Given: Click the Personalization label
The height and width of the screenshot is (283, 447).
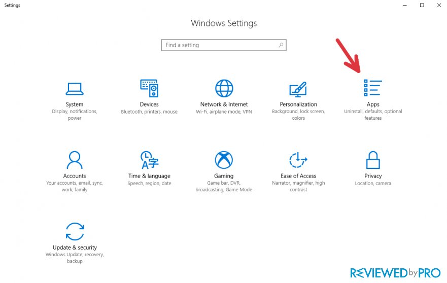Looking at the screenshot, I should coord(298,104).
